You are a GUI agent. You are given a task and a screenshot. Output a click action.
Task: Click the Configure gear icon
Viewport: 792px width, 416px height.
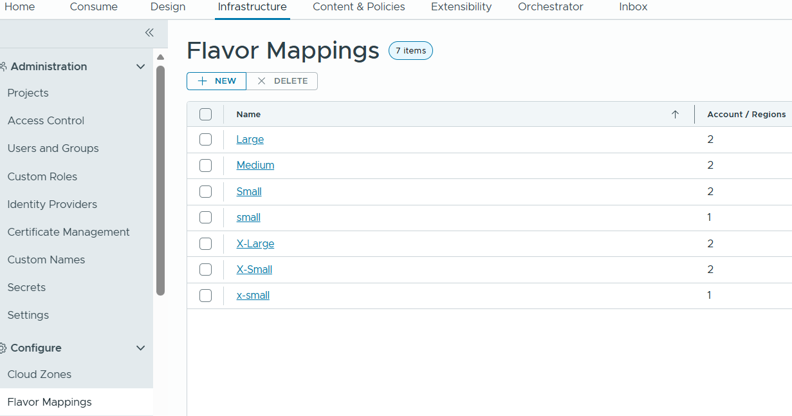click(x=3, y=348)
